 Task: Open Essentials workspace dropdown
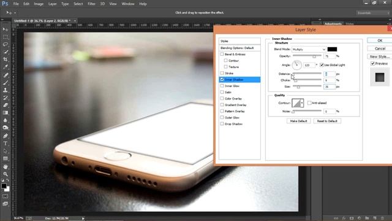coord(372,13)
